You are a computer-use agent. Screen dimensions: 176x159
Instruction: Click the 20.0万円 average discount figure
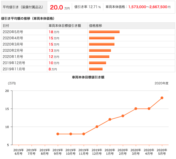[x=60, y=7]
